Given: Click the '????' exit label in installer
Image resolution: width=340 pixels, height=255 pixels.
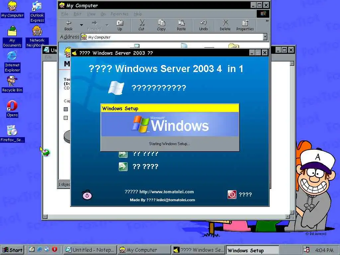Looking at the screenshot, I should click(245, 195).
